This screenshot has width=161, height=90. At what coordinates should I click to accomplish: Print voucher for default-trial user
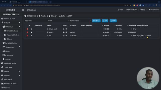pos(64,29)
